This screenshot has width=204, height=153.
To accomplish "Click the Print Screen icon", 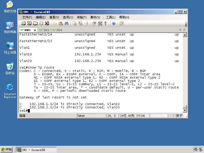I will [74, 23].
